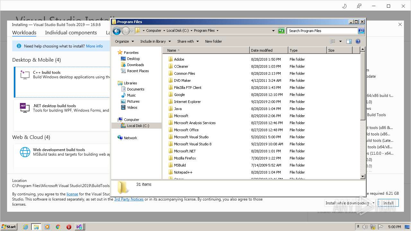Open Include in library menu
The height and width of the screenshot is (231, 411).
point(155,41)
